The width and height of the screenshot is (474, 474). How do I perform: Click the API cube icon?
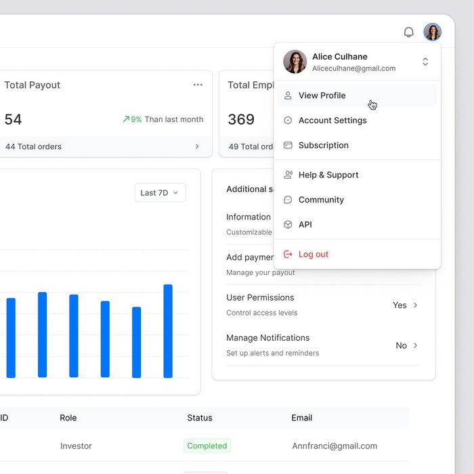[x=288, y=225]
